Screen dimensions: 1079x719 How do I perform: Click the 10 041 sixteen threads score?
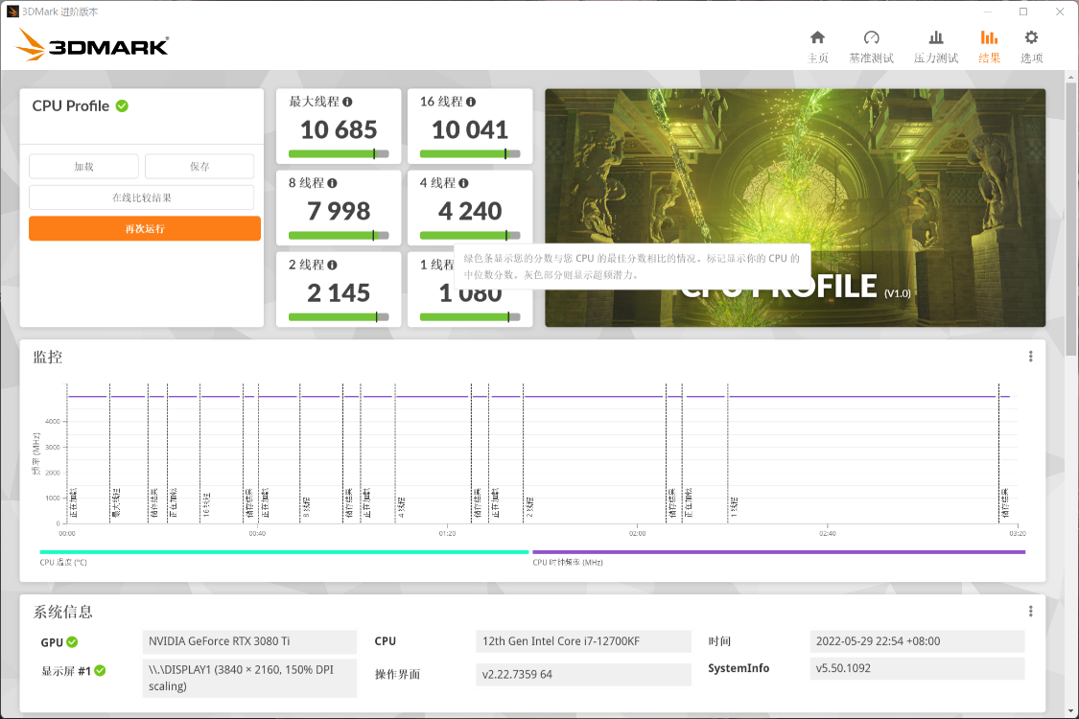coord(470,129)
